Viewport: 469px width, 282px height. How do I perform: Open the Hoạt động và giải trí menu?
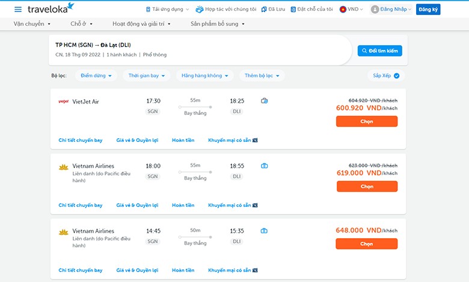point(141,24)
